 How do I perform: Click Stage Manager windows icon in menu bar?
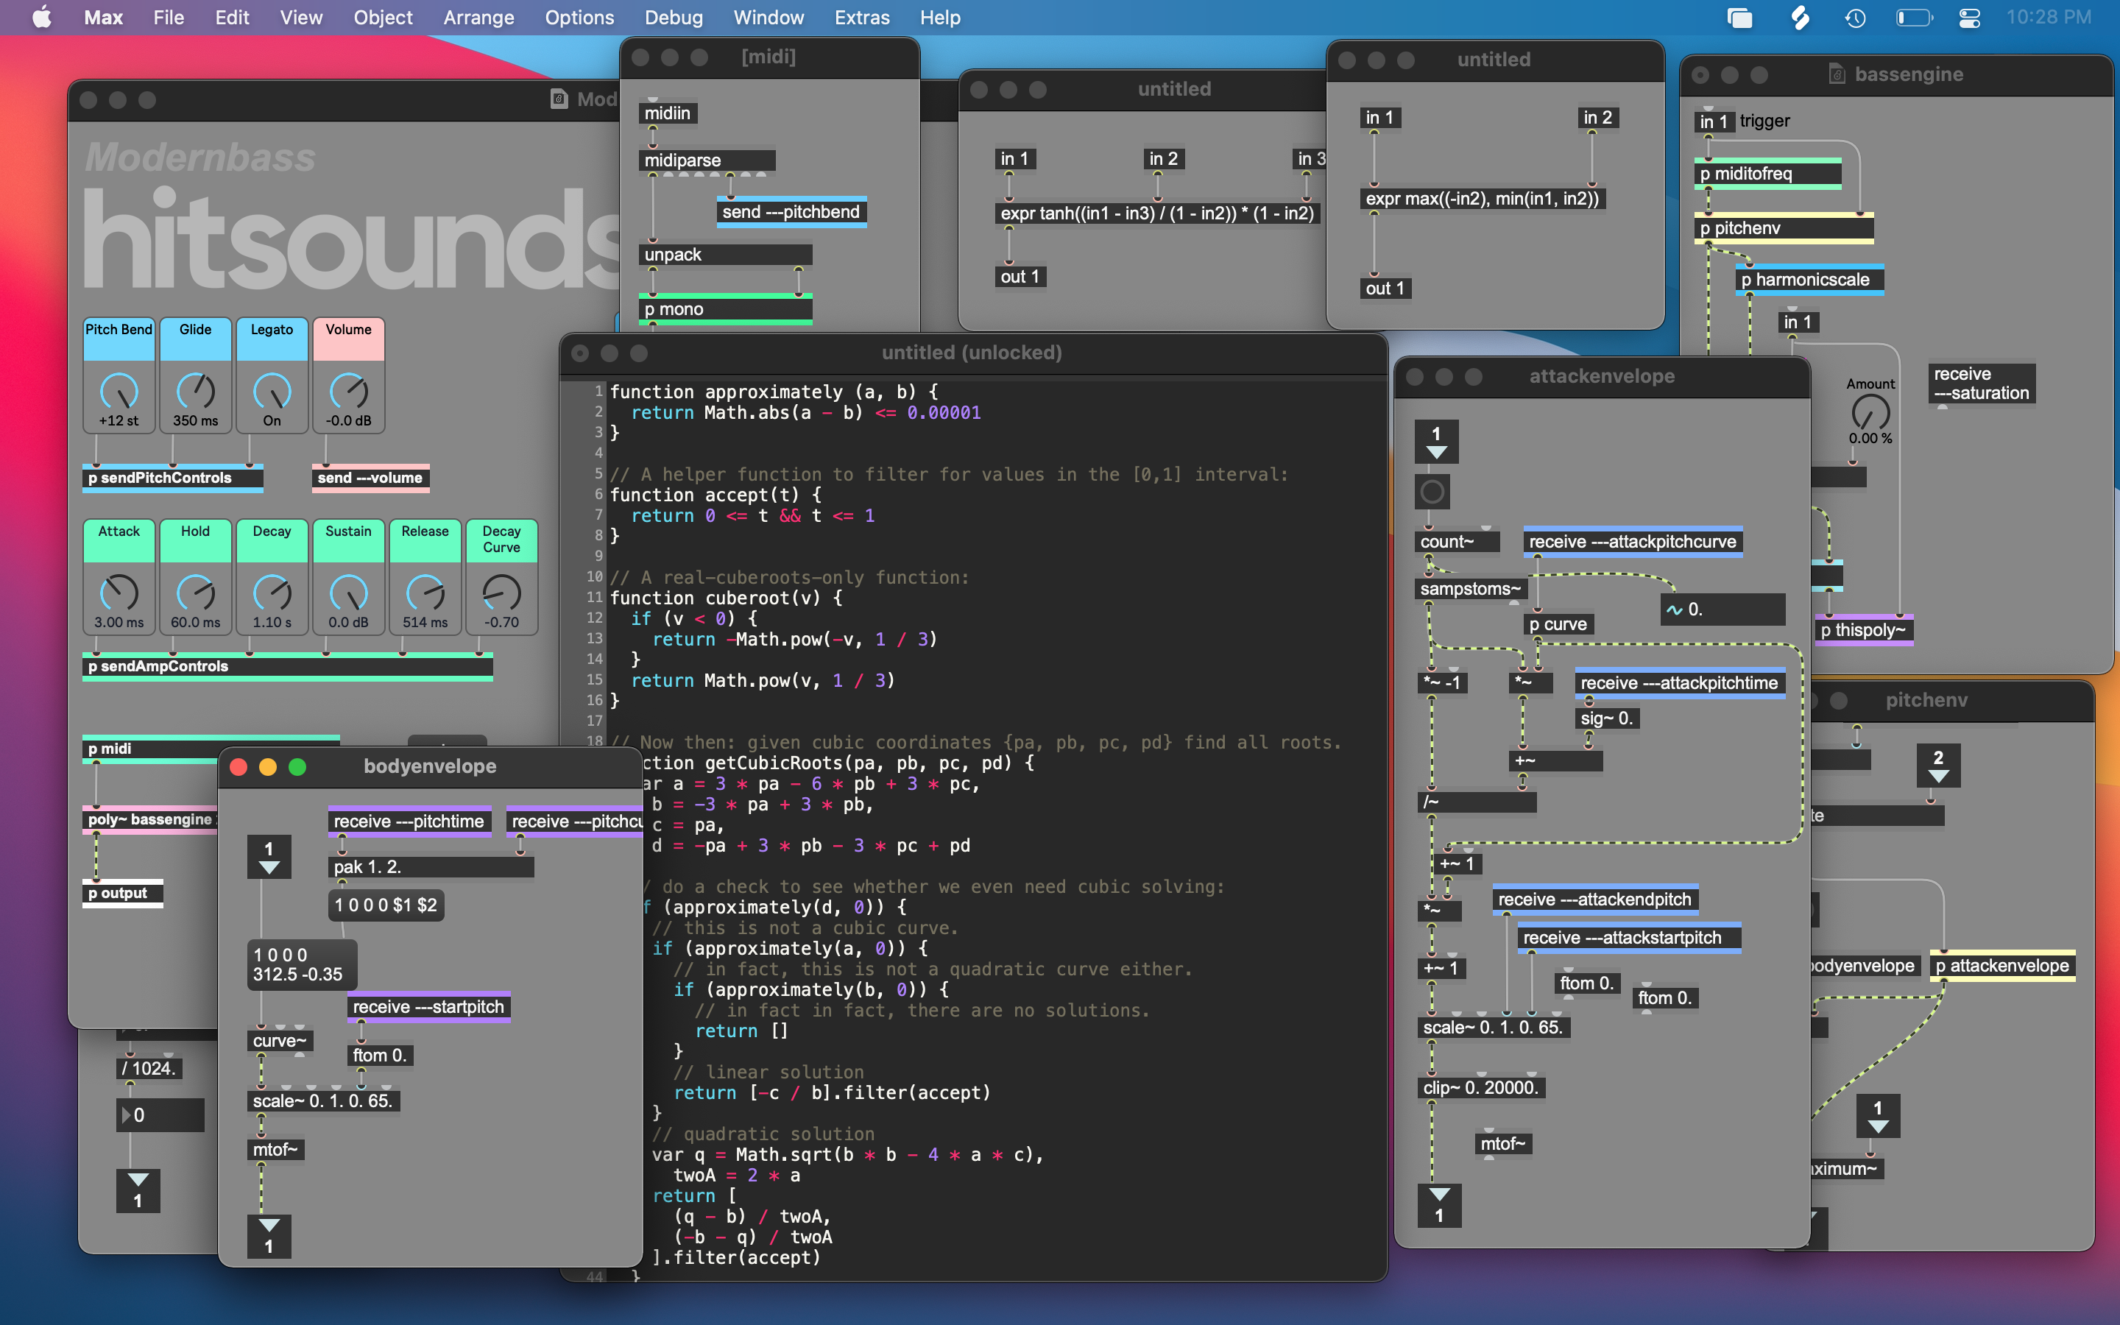pos(1739,18)
